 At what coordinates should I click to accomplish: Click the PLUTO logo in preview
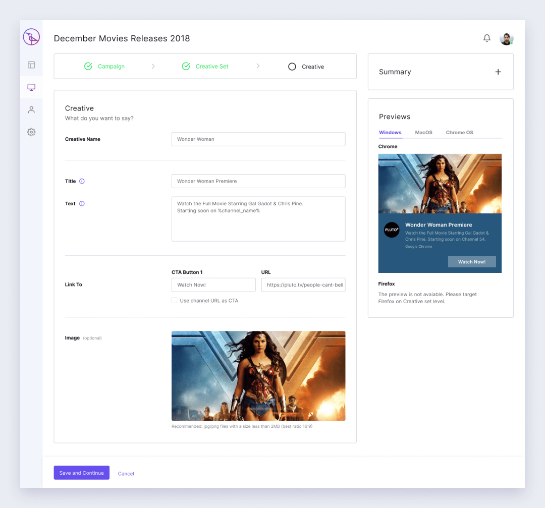pos(392,230)
